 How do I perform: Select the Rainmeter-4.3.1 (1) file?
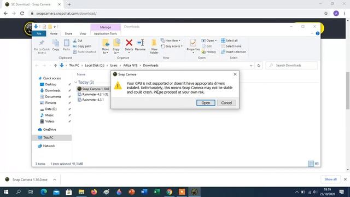(x=93, y=94)
